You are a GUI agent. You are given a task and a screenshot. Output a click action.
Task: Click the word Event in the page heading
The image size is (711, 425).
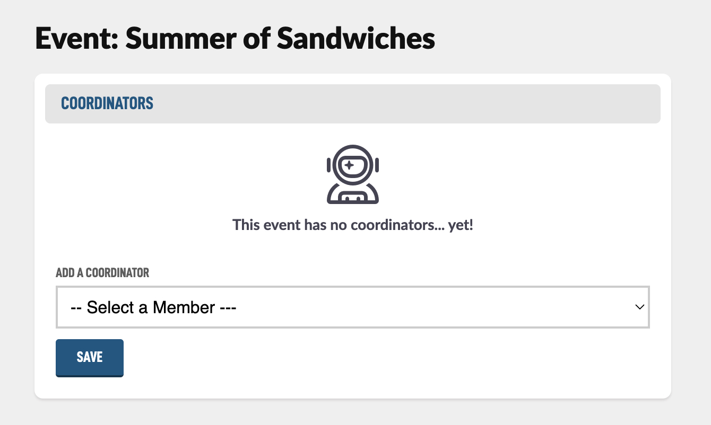[x=76, y=38]
